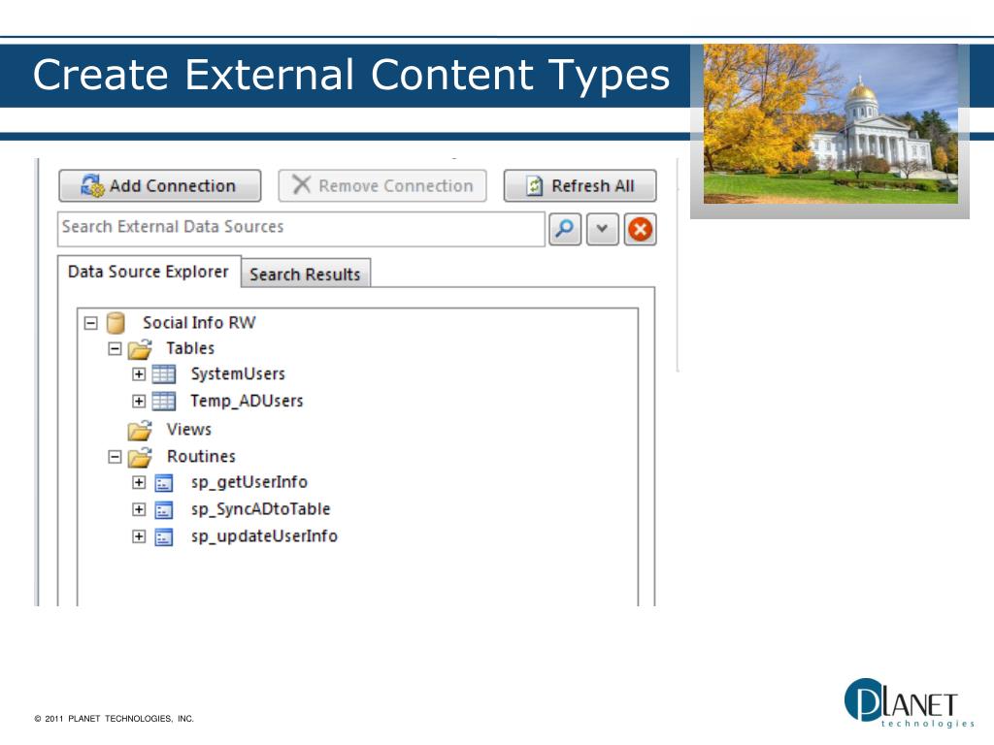Click the sp_SyncADtoTable routine icon

(x=164, y=510)
